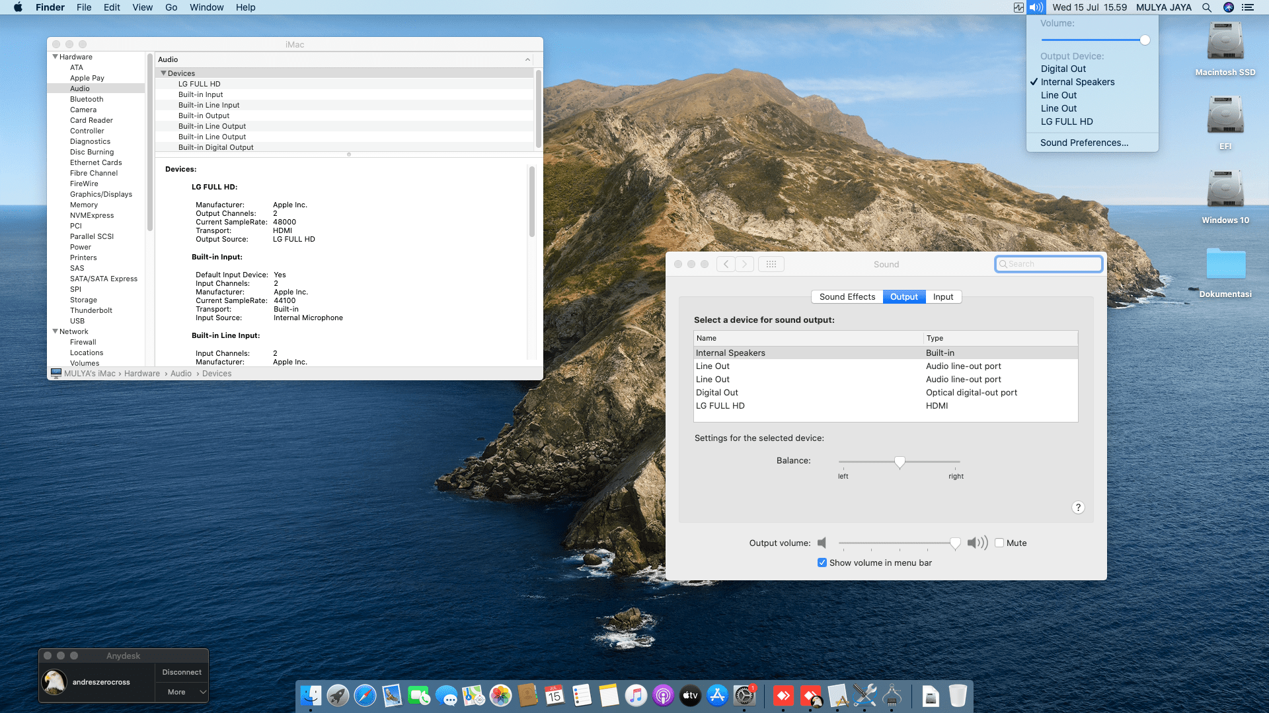Open the Mail app in the Dock
1269x713 pixels.
click(x=392, y=695)
